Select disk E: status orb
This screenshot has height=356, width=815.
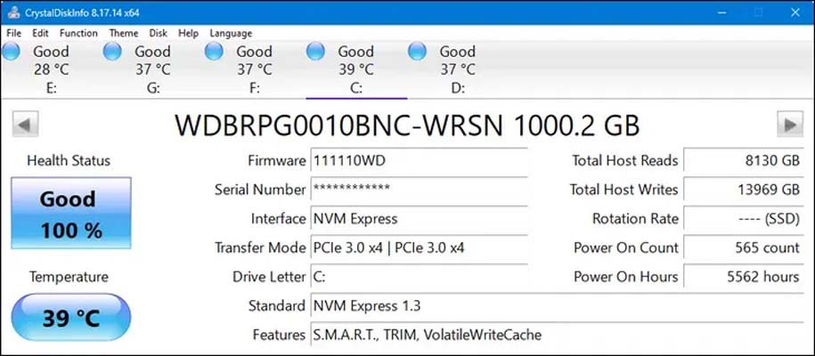click(x=11, y=52)
